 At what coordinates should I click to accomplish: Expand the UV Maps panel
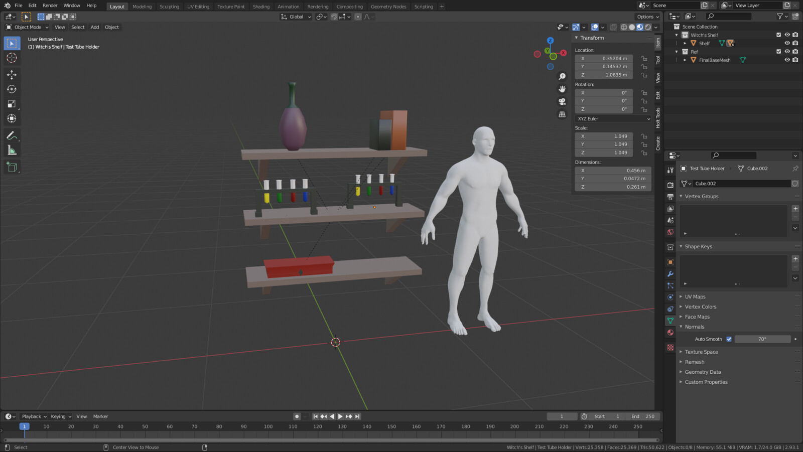click(695, 296)
